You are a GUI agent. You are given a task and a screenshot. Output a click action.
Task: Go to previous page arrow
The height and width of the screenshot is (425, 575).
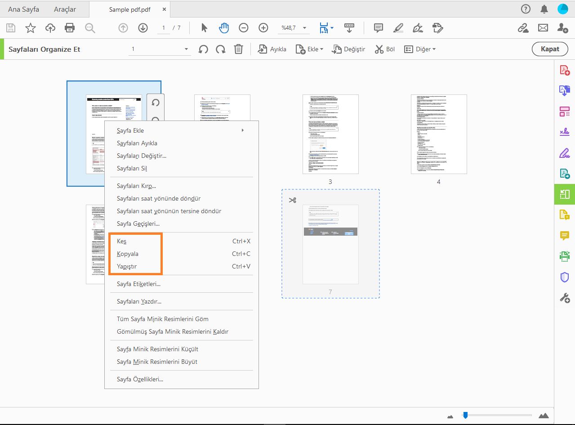(123, 28)
